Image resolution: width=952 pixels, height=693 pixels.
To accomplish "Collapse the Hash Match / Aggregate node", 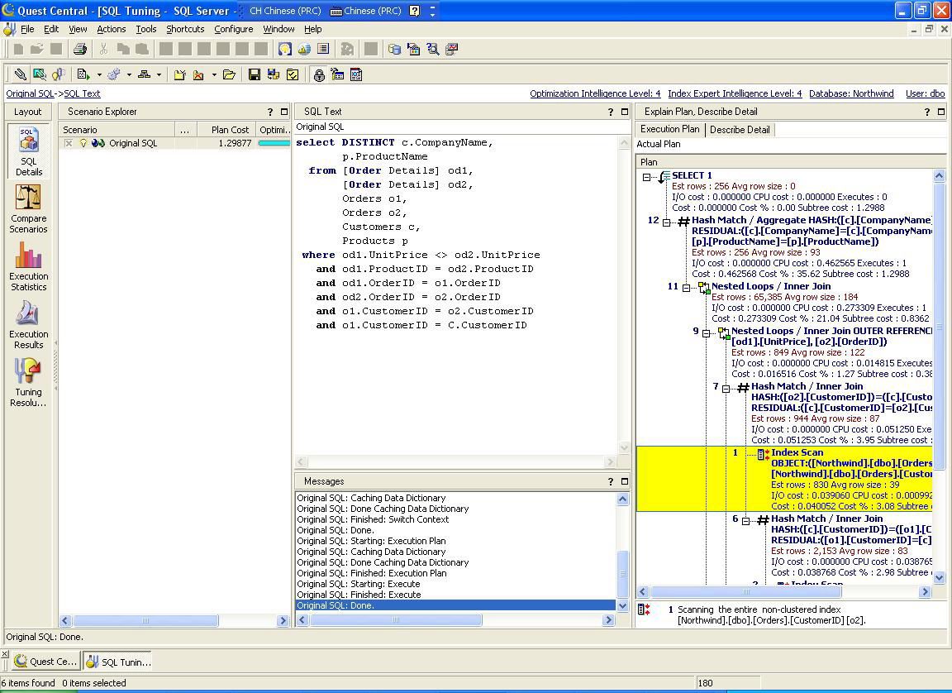I will (667, 222).
